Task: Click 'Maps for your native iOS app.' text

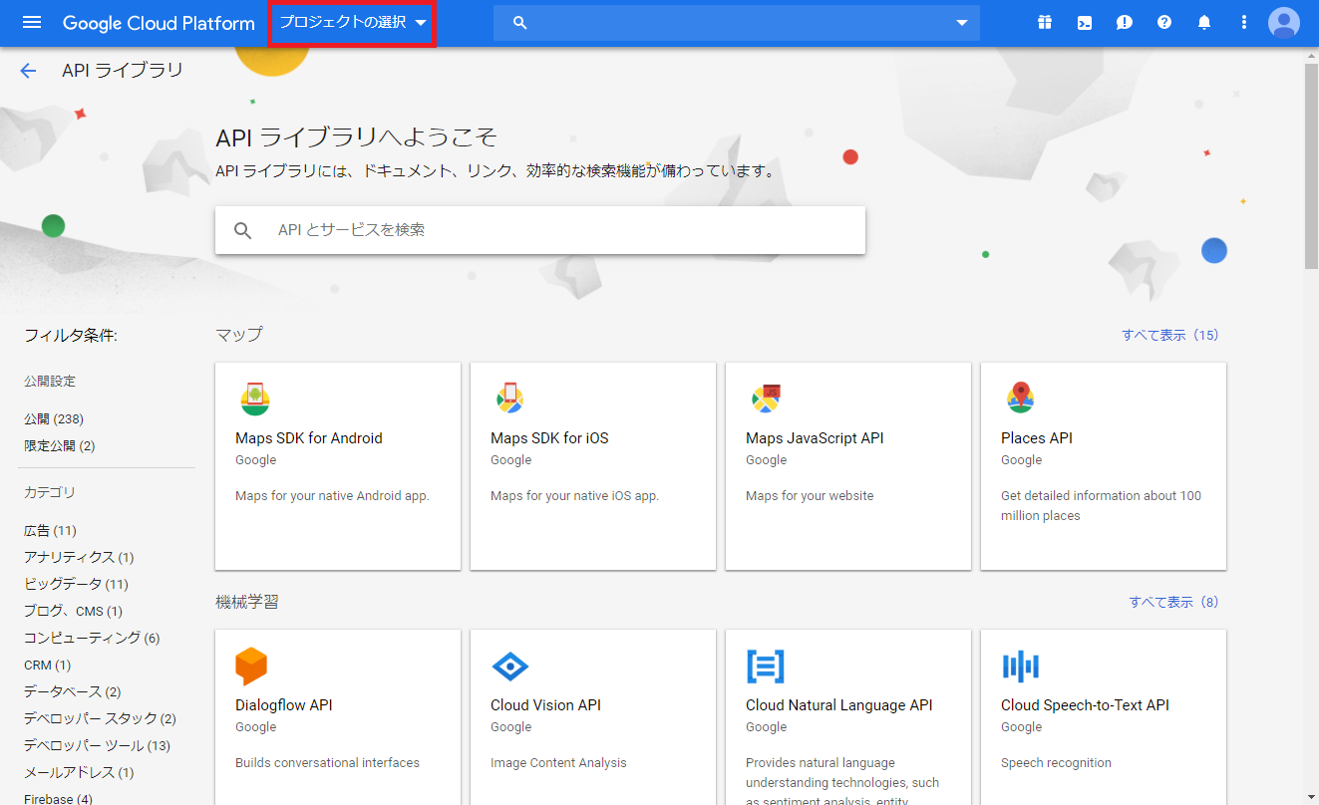Action: tap(575, 496)
